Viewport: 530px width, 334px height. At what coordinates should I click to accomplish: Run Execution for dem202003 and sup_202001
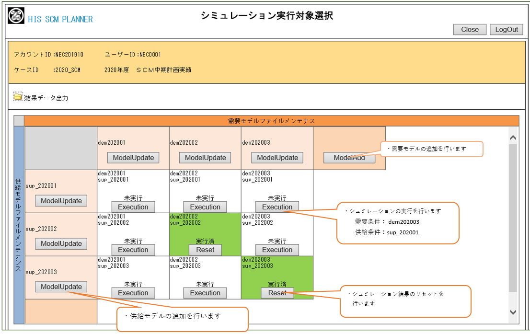(277, 207)
